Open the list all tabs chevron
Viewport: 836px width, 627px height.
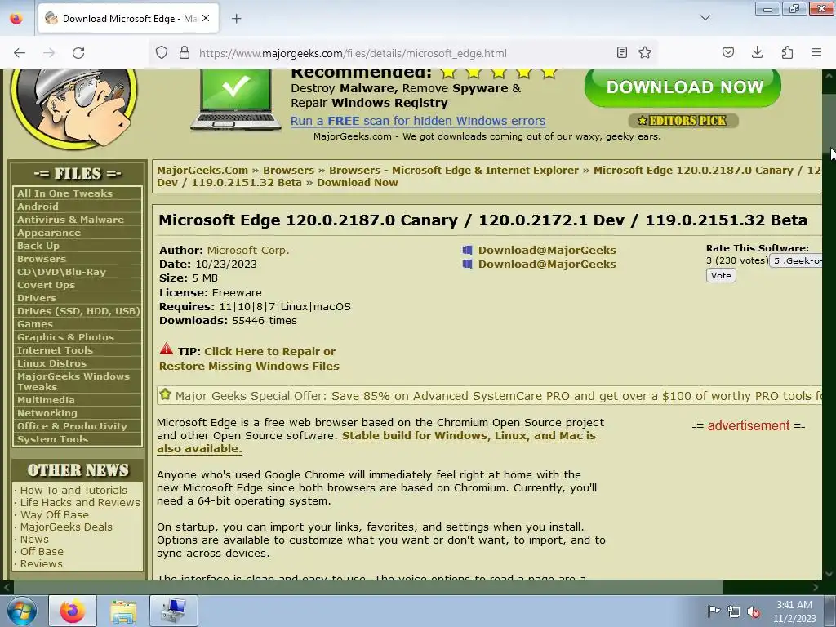click(705, 18)
